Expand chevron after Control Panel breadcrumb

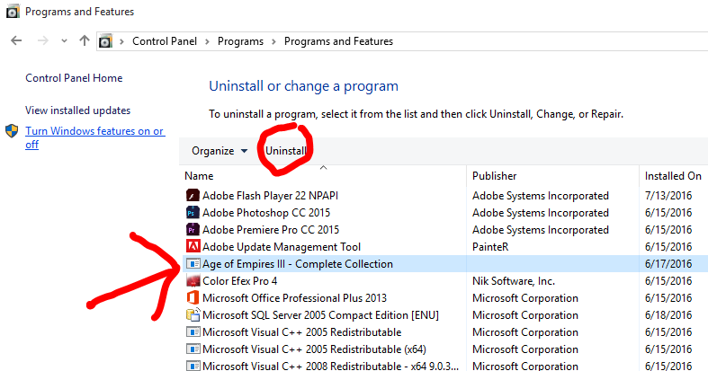click(207, 41)
